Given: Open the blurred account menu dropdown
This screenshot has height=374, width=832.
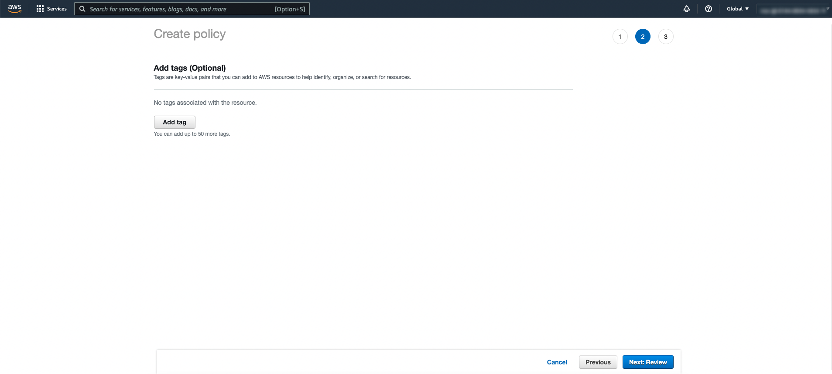Looking at the screenshot, I should [x=794, y=10].
